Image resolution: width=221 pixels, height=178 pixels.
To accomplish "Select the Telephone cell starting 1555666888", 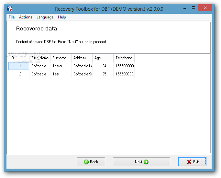I will click(x=124, y=66).
